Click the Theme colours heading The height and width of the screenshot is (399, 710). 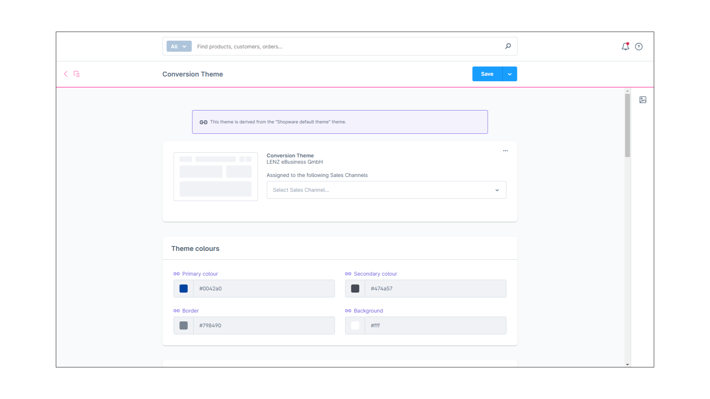click(195, 249)
